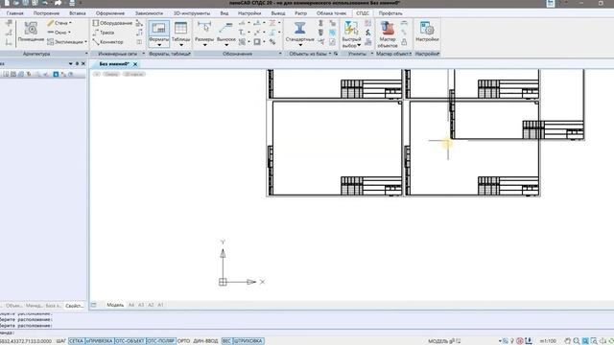Open the m1:100 scale selector
Image resolution: width=614 pixels, height=345 pixels.
548,341
